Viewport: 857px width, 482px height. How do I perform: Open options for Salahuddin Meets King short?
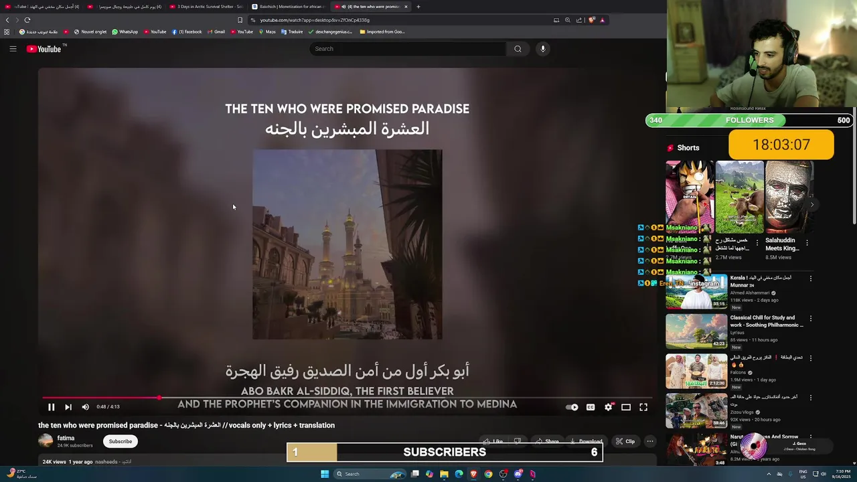click(807, 243)
